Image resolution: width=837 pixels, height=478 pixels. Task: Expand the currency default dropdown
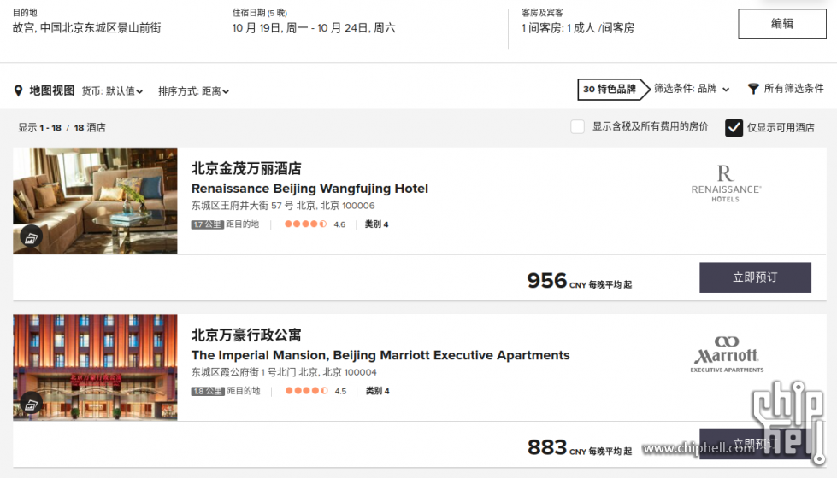click(112, 91)
